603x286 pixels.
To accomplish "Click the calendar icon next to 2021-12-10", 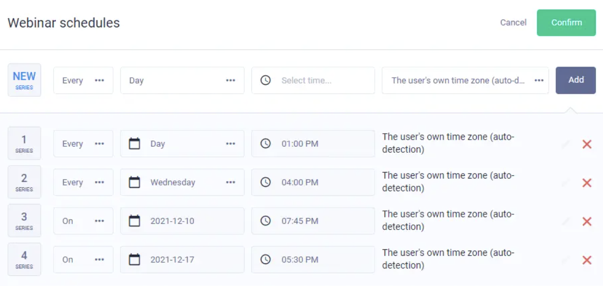I will [x=134, y=221].
